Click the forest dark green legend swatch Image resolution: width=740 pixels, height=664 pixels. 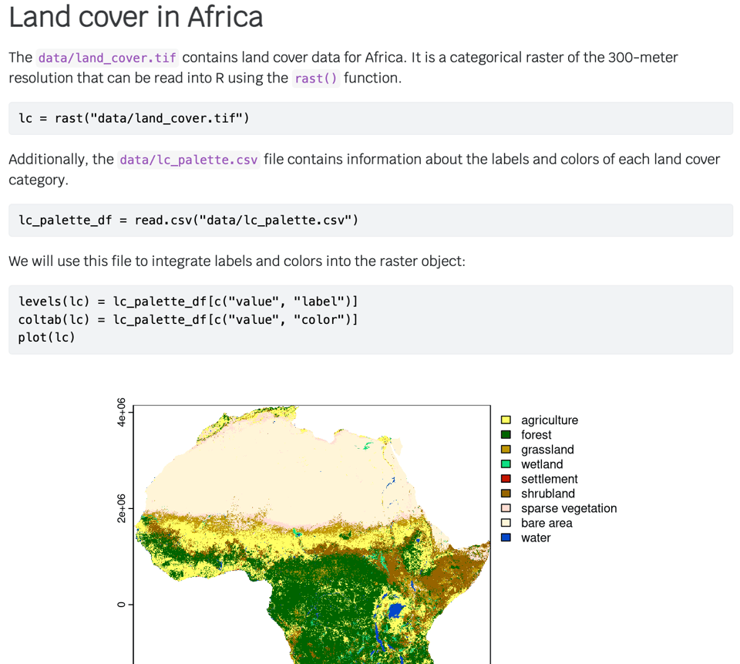[506, 435]
